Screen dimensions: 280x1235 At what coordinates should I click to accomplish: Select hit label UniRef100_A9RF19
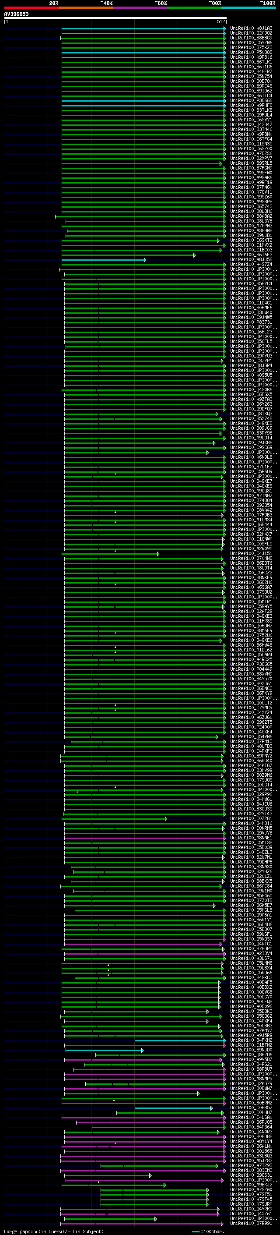coord(251,182)
